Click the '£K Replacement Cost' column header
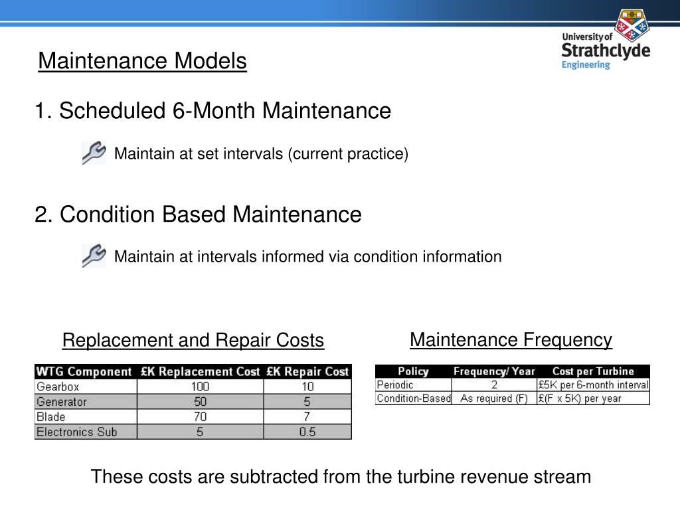 click(x=200, y=372)
